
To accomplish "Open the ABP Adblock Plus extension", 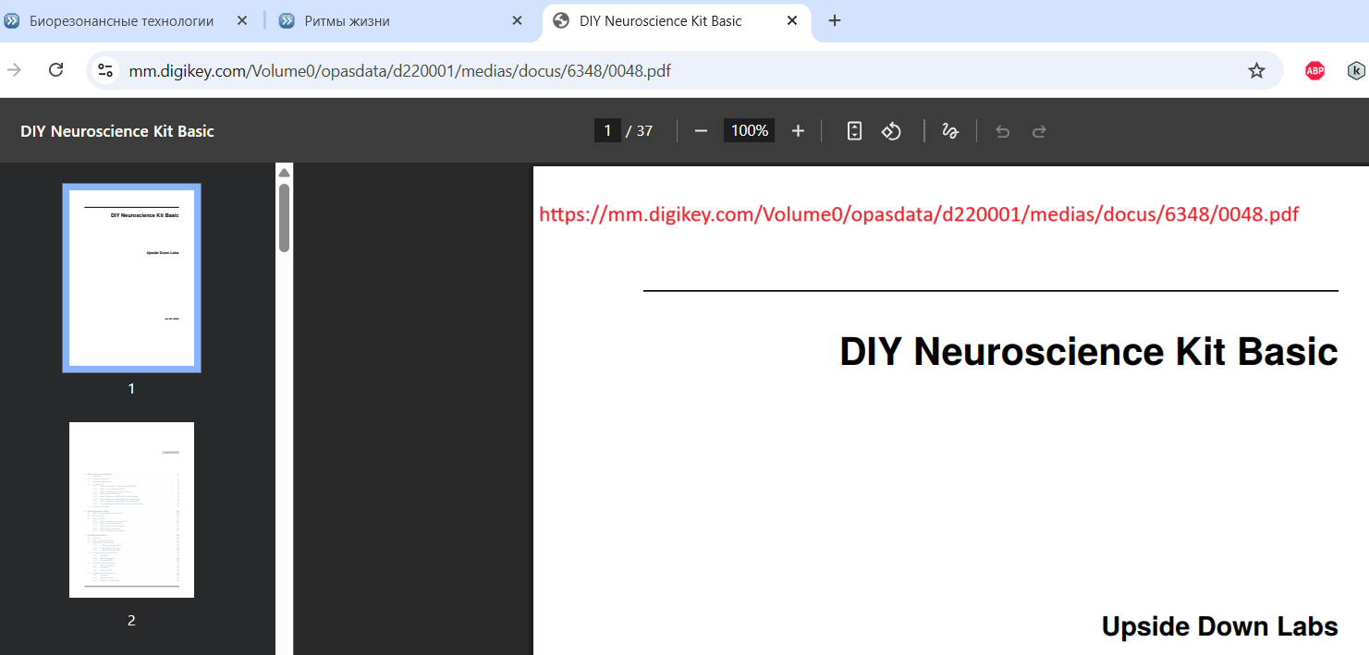I will 1314,70.
